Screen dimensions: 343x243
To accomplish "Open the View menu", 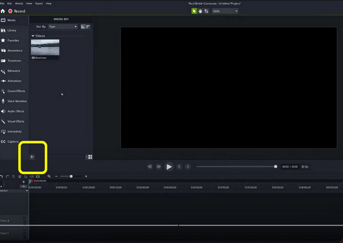I will [29, 3].
